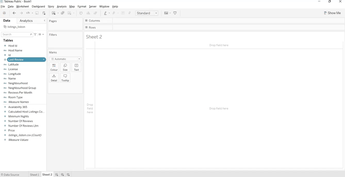Viewport: 345px width, 177px height.
Task: Click the Size button on Marks card
Action: click(65, 67)
